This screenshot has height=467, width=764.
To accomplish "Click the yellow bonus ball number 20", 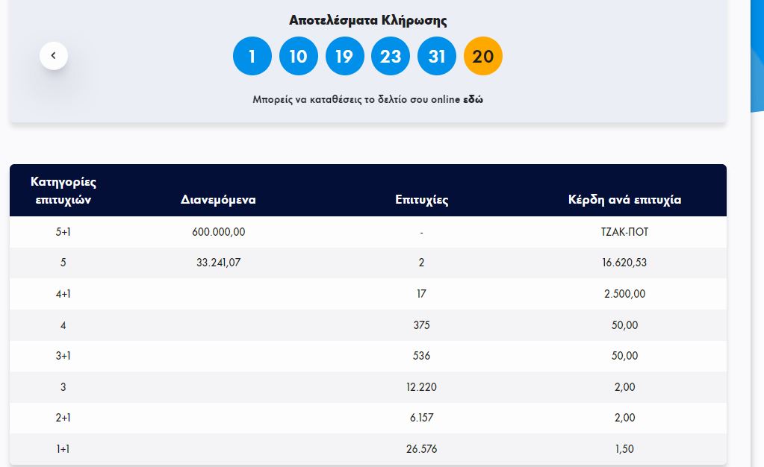I will tap(483, 57).
